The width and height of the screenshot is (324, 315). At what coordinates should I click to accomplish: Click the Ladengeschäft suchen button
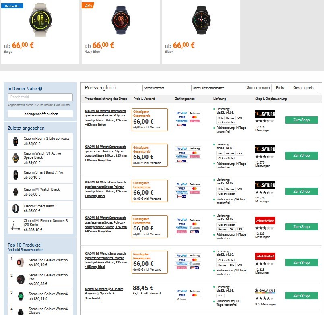pyautogui.click(x=40, y=114)
